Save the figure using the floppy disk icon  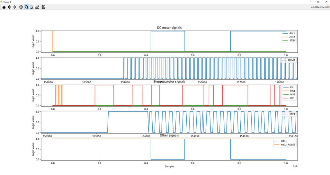(x=43, y=7)
